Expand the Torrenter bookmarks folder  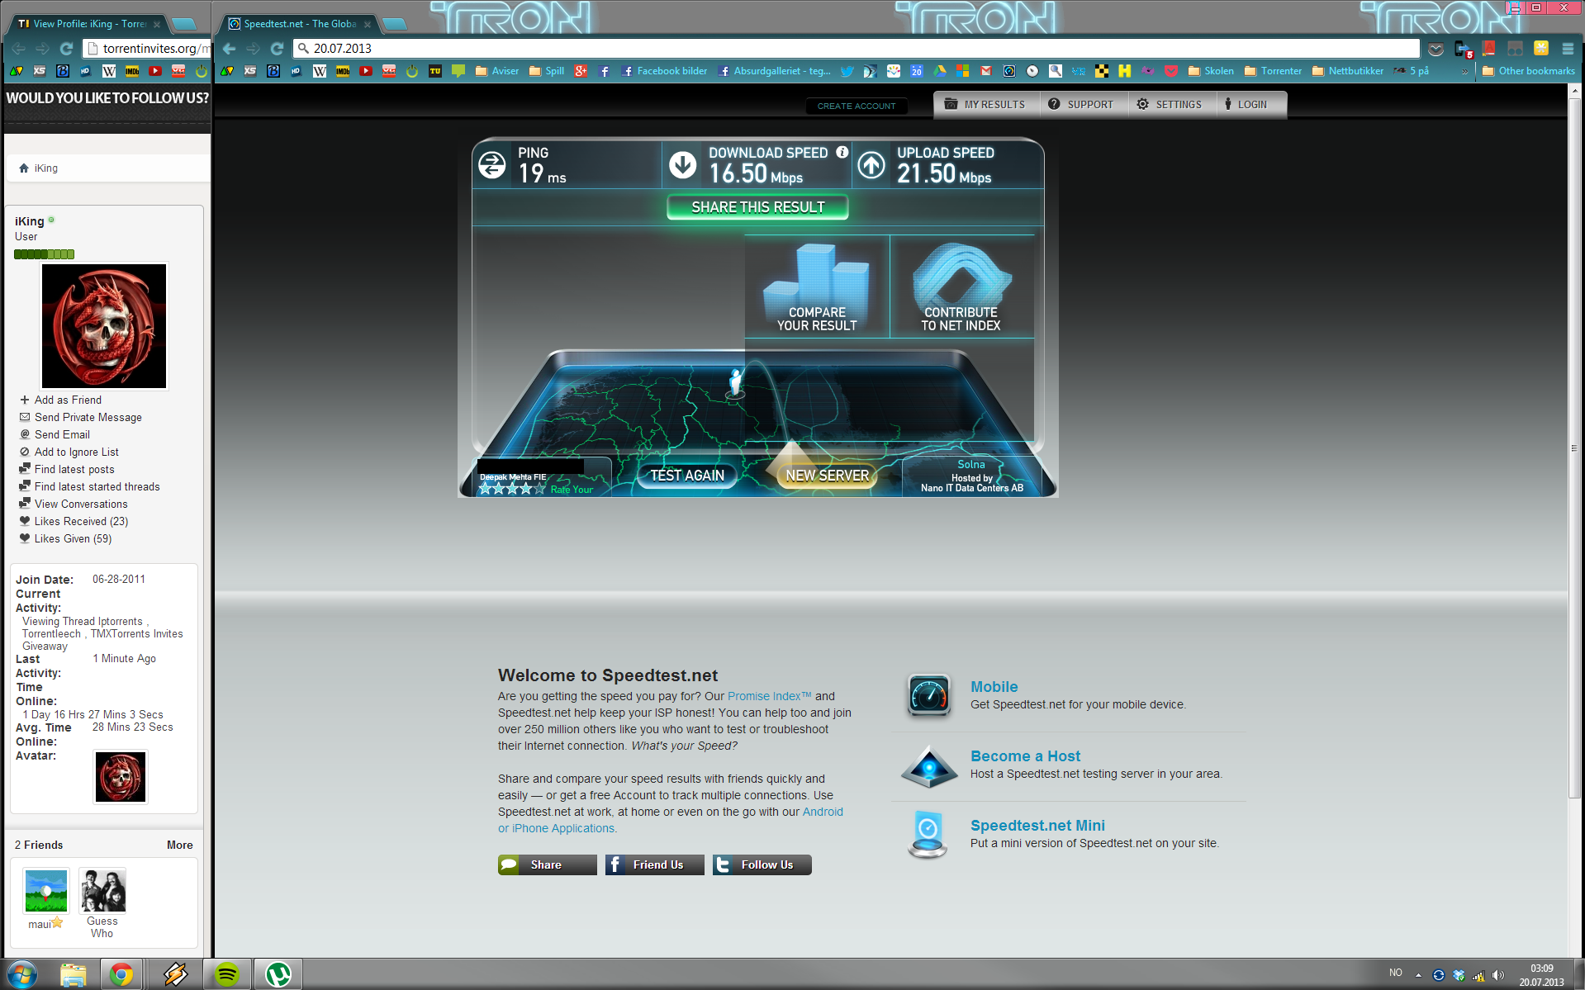pyautogui.click(x=1273, y=71)
